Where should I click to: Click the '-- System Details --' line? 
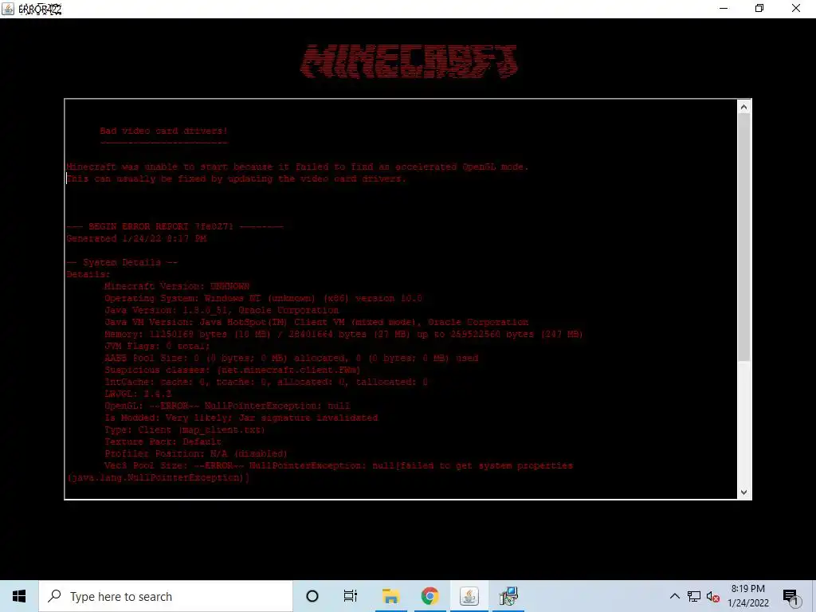122,262
